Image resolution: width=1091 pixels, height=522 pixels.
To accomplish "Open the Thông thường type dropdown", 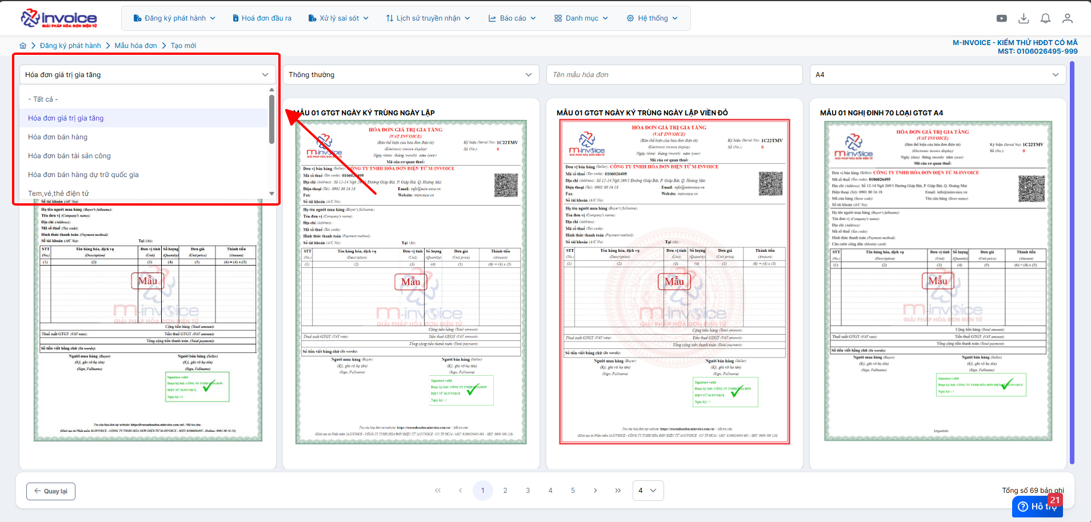I will 410,75.
